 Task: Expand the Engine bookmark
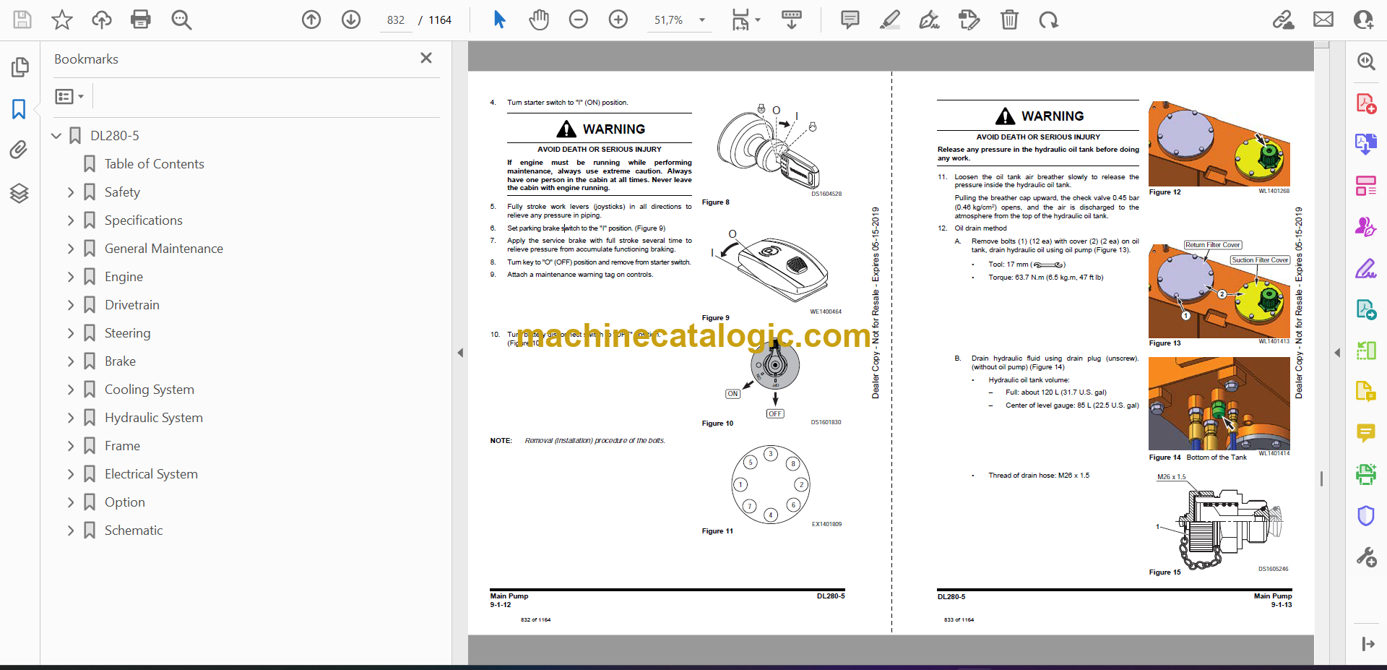[71, 277]
